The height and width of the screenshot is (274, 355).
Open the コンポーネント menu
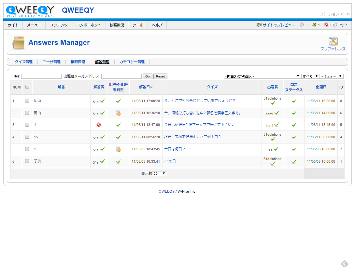click(89, 25)
